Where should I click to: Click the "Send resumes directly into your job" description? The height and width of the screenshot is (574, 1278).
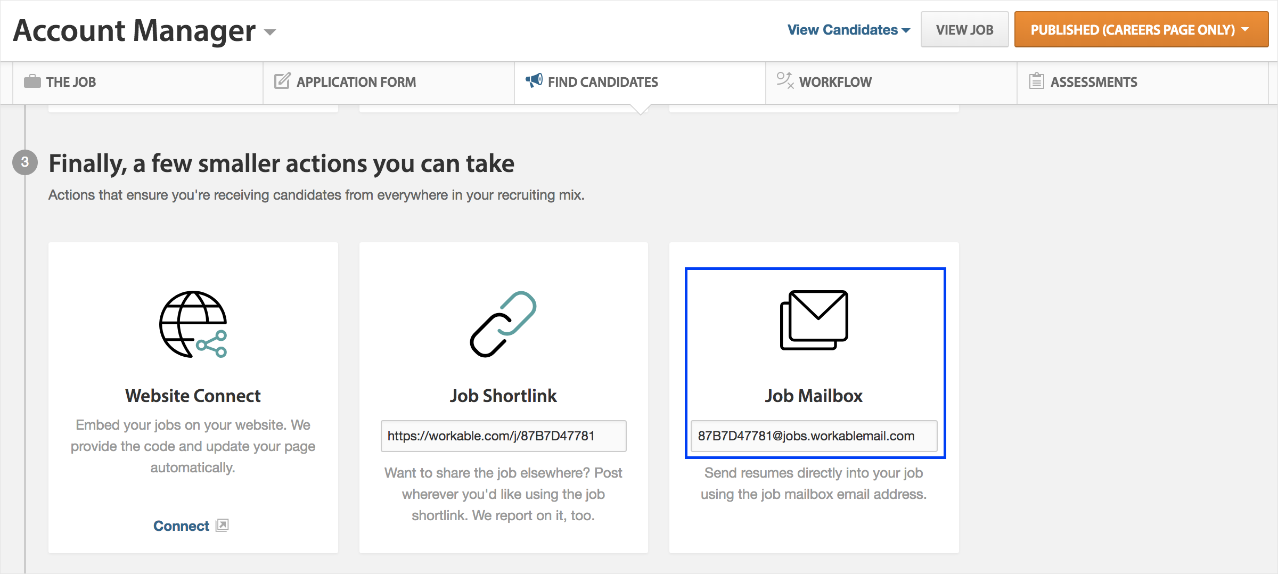814,483
